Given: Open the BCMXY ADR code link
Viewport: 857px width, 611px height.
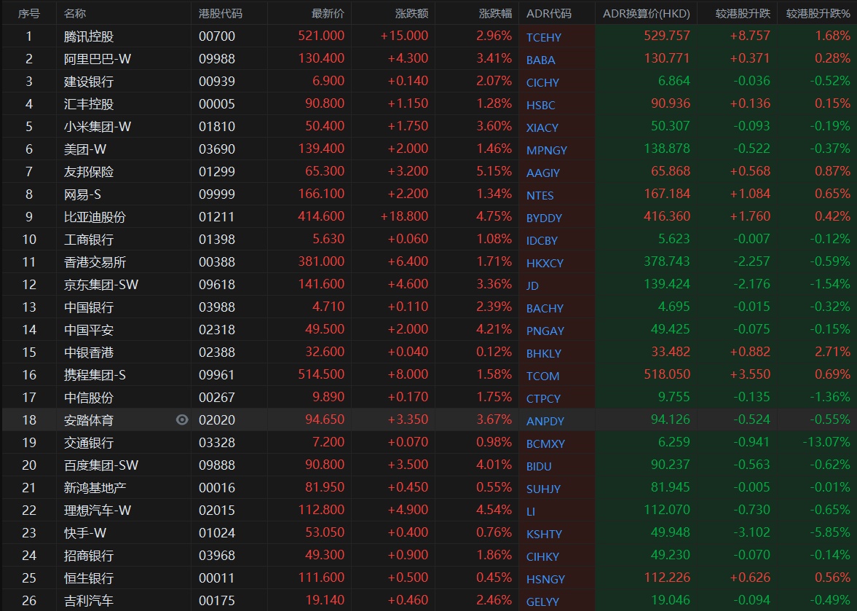Looking at the screenshot, I should [545, 444].
